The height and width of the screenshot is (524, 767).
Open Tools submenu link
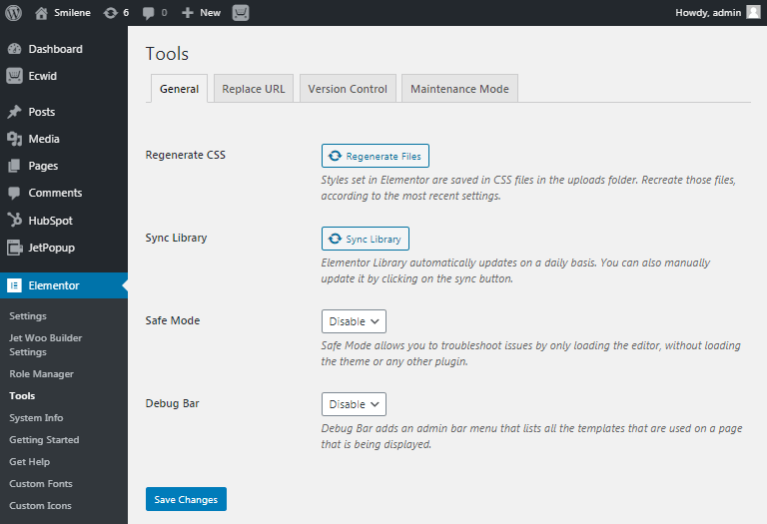(x=22, y=396)
